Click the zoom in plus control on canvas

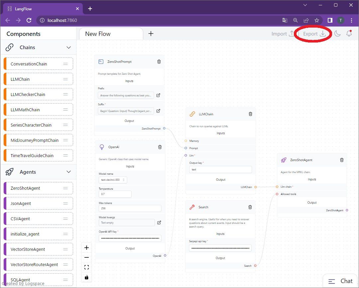87,247
